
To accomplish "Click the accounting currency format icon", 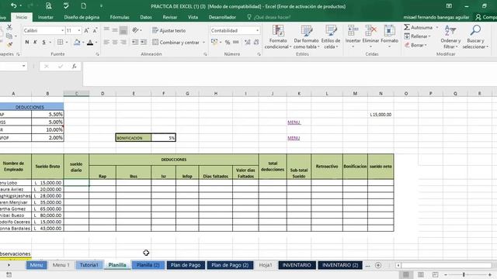I will (x=214, y=42).
